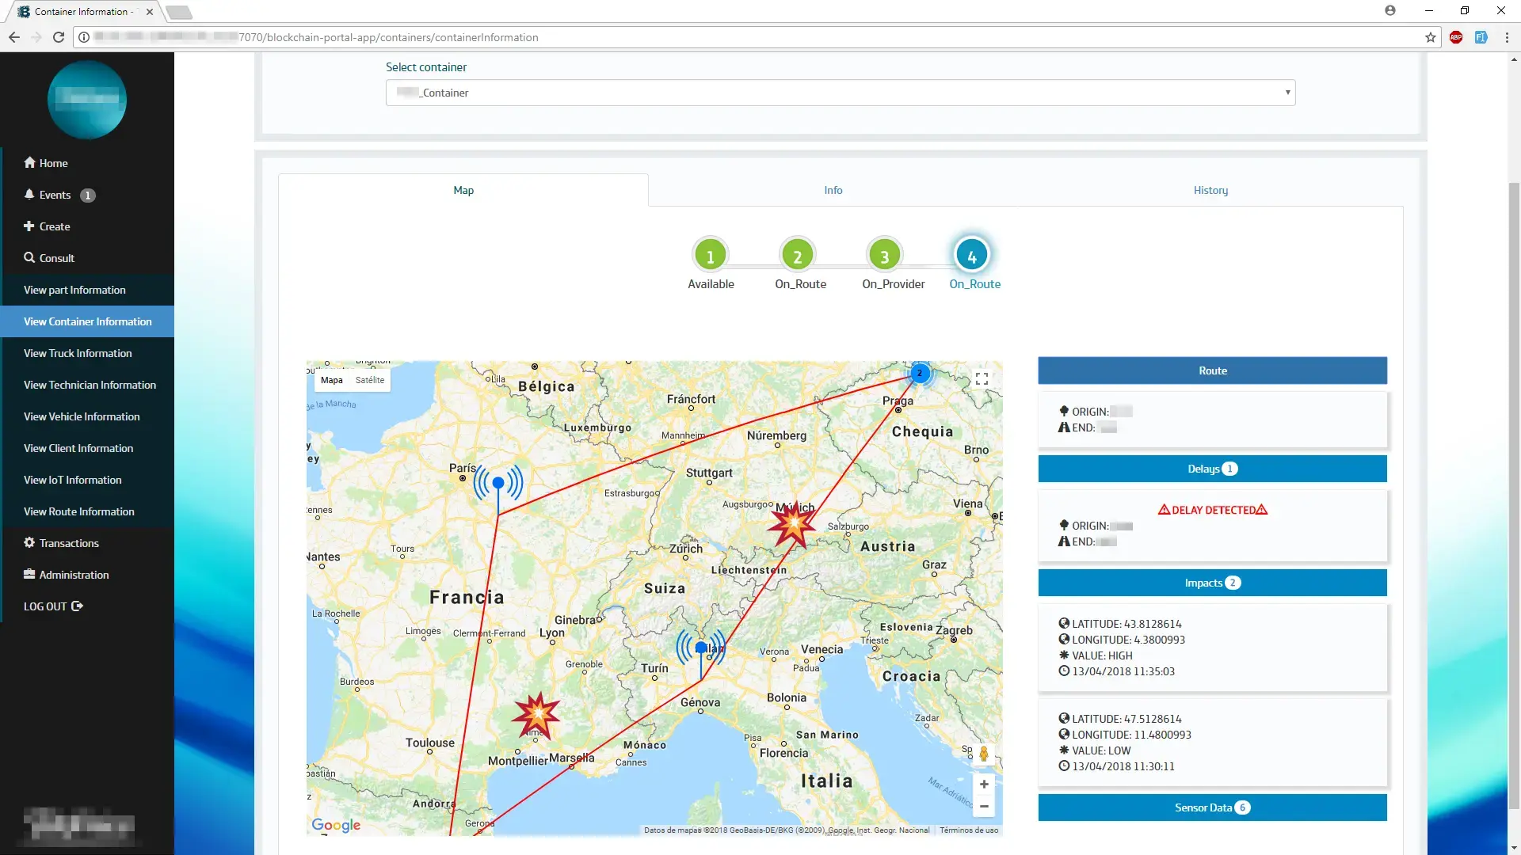1521x855 pixels.
Task: Collapse the Impacts section
Action: [x=1211, y=583]
